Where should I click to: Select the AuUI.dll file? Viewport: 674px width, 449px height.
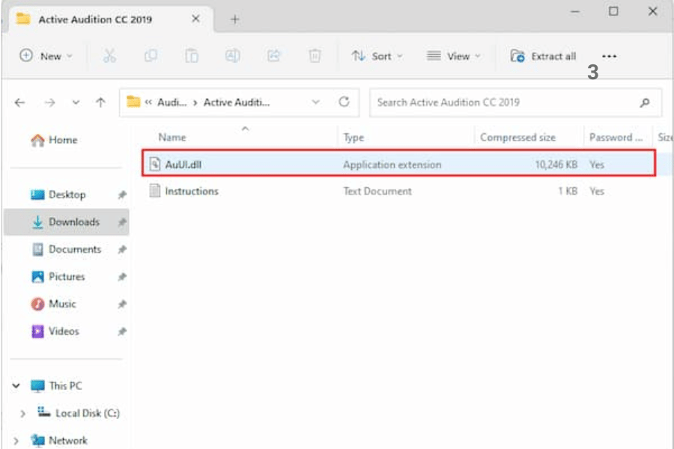coord(183,165)
